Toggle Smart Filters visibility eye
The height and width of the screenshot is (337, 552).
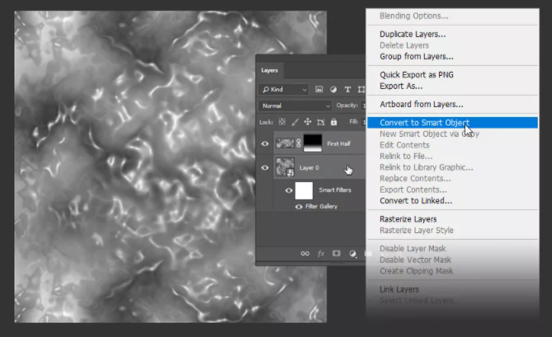tap(289, 190)
